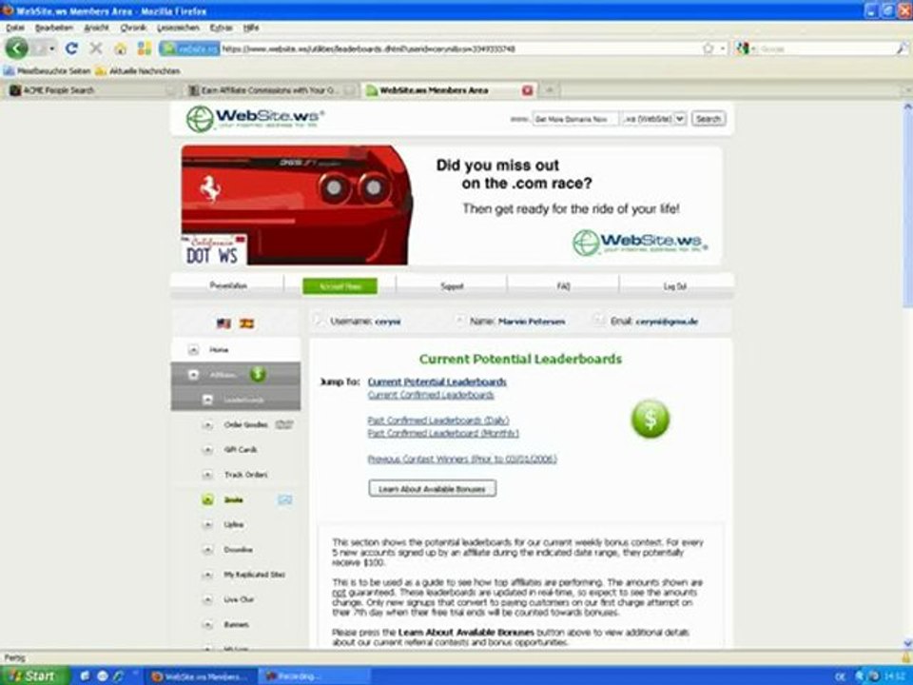The height and width of the screenshot is (685, 913).
Task: Click the red Ferrari banner image
Action: coord(297,205)
